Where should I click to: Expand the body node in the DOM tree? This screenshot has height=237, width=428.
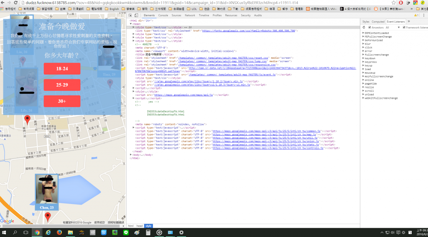tap(131, 155)
